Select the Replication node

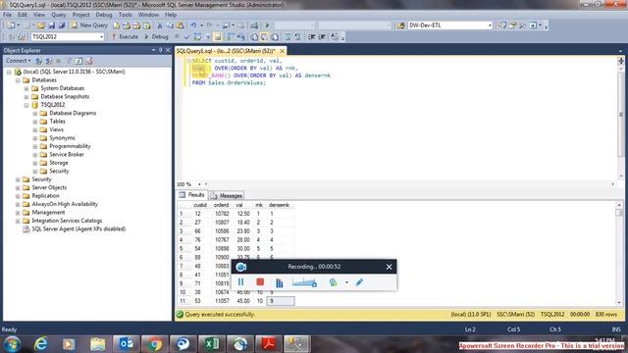point(45,196)
